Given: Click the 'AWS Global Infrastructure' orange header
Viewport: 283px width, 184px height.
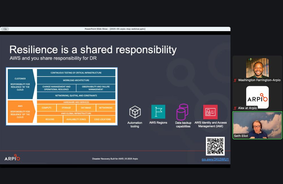Looking at the screenshot, I should (x=76, y=113).
